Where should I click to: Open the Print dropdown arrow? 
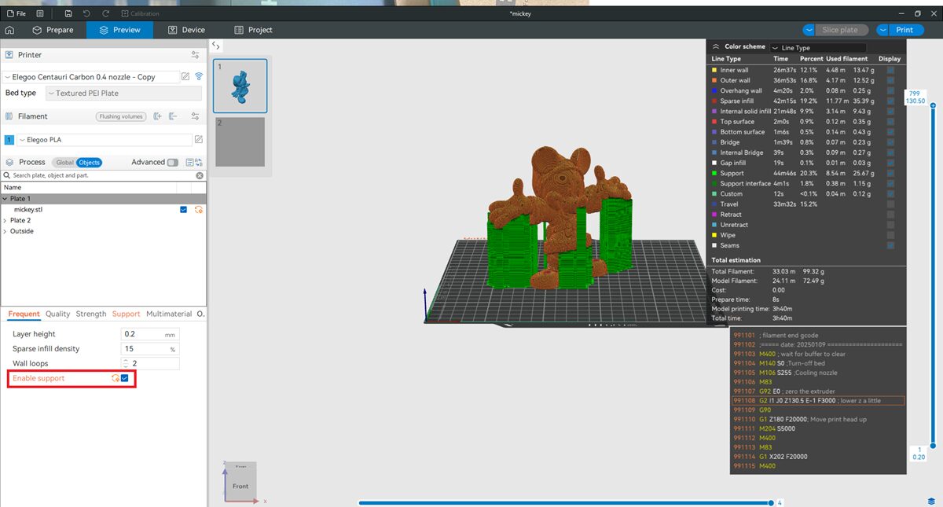(x=882, y=30)
